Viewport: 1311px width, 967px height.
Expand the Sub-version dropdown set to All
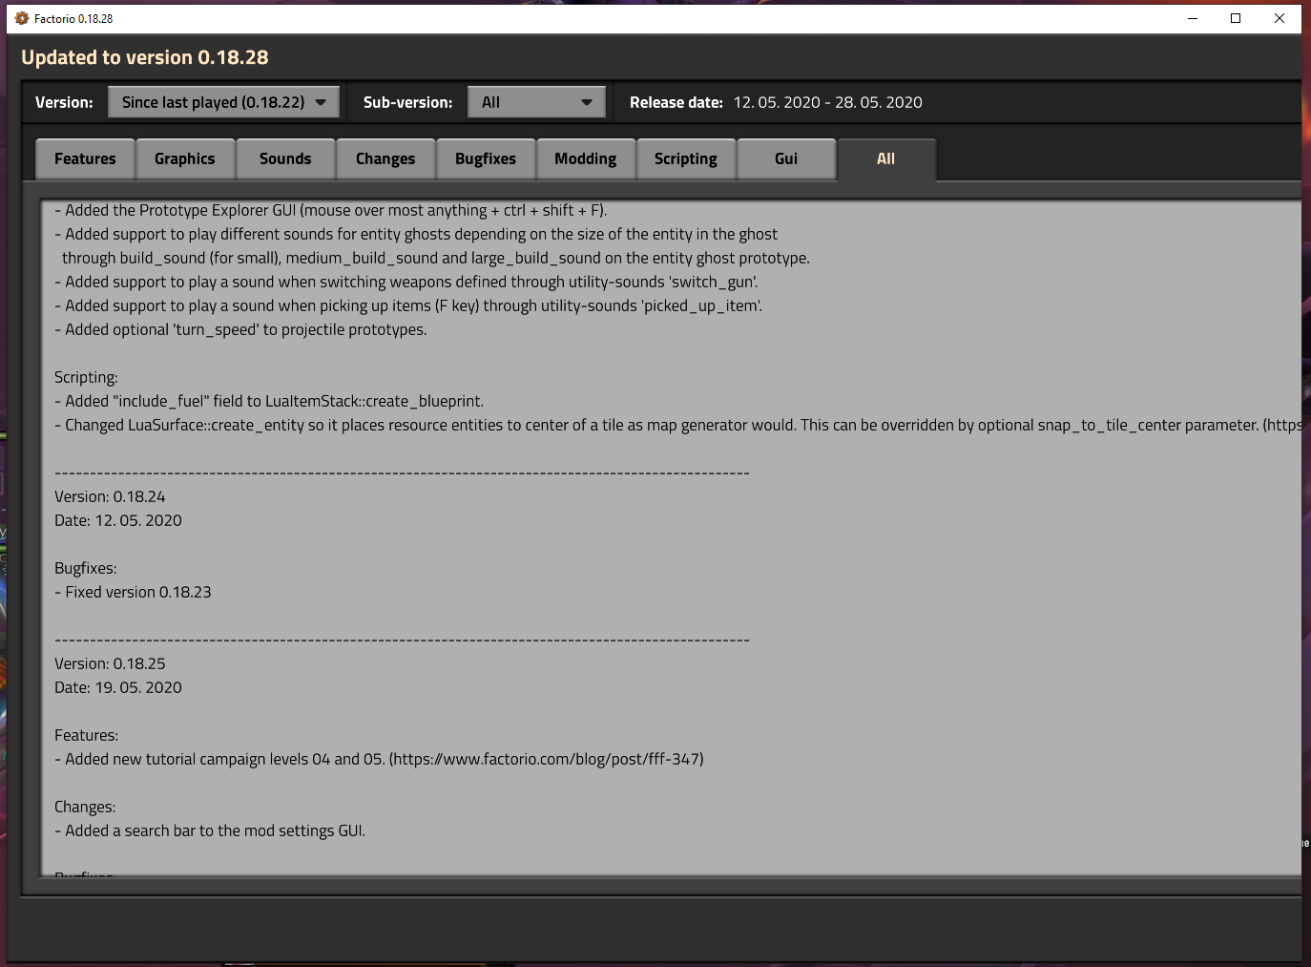click(x=536, y=102)
